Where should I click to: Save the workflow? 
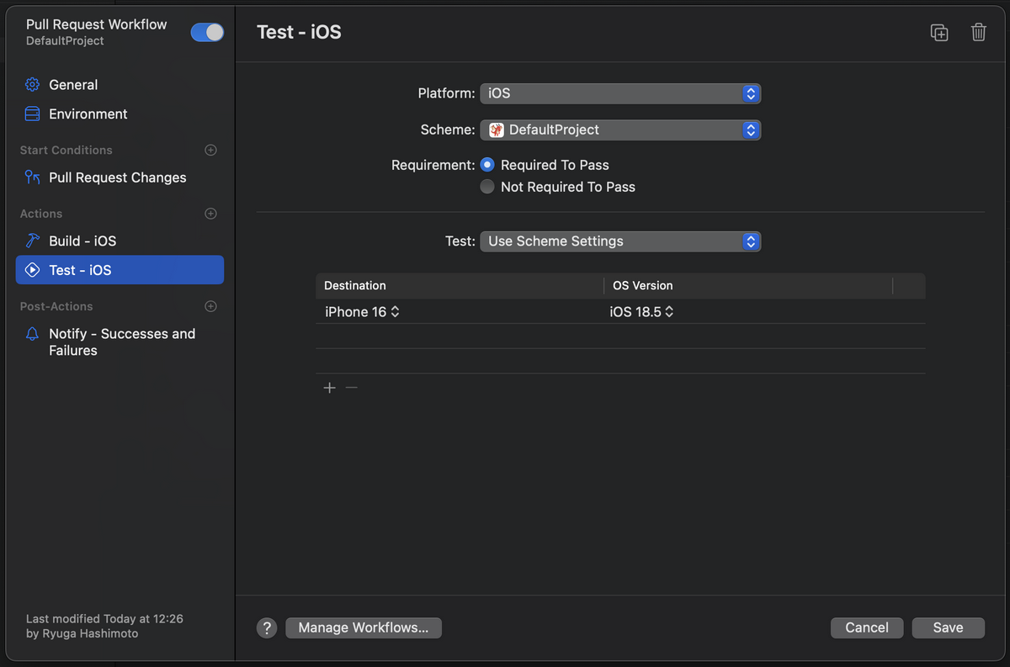[948, 627]
